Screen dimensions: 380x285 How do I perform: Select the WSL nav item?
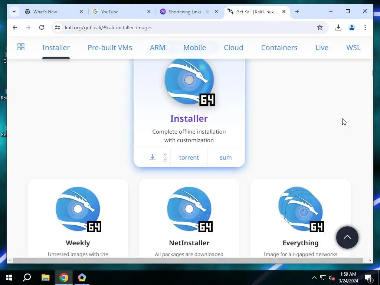353,47
